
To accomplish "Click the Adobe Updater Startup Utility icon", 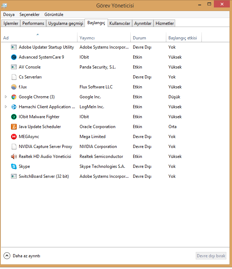I will pos(14,47).
